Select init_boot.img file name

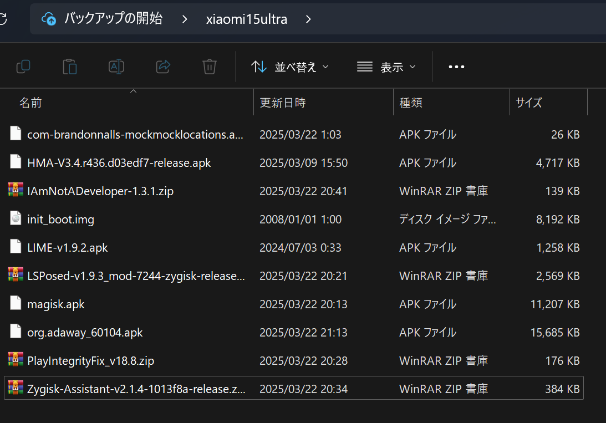pos(60,220)
